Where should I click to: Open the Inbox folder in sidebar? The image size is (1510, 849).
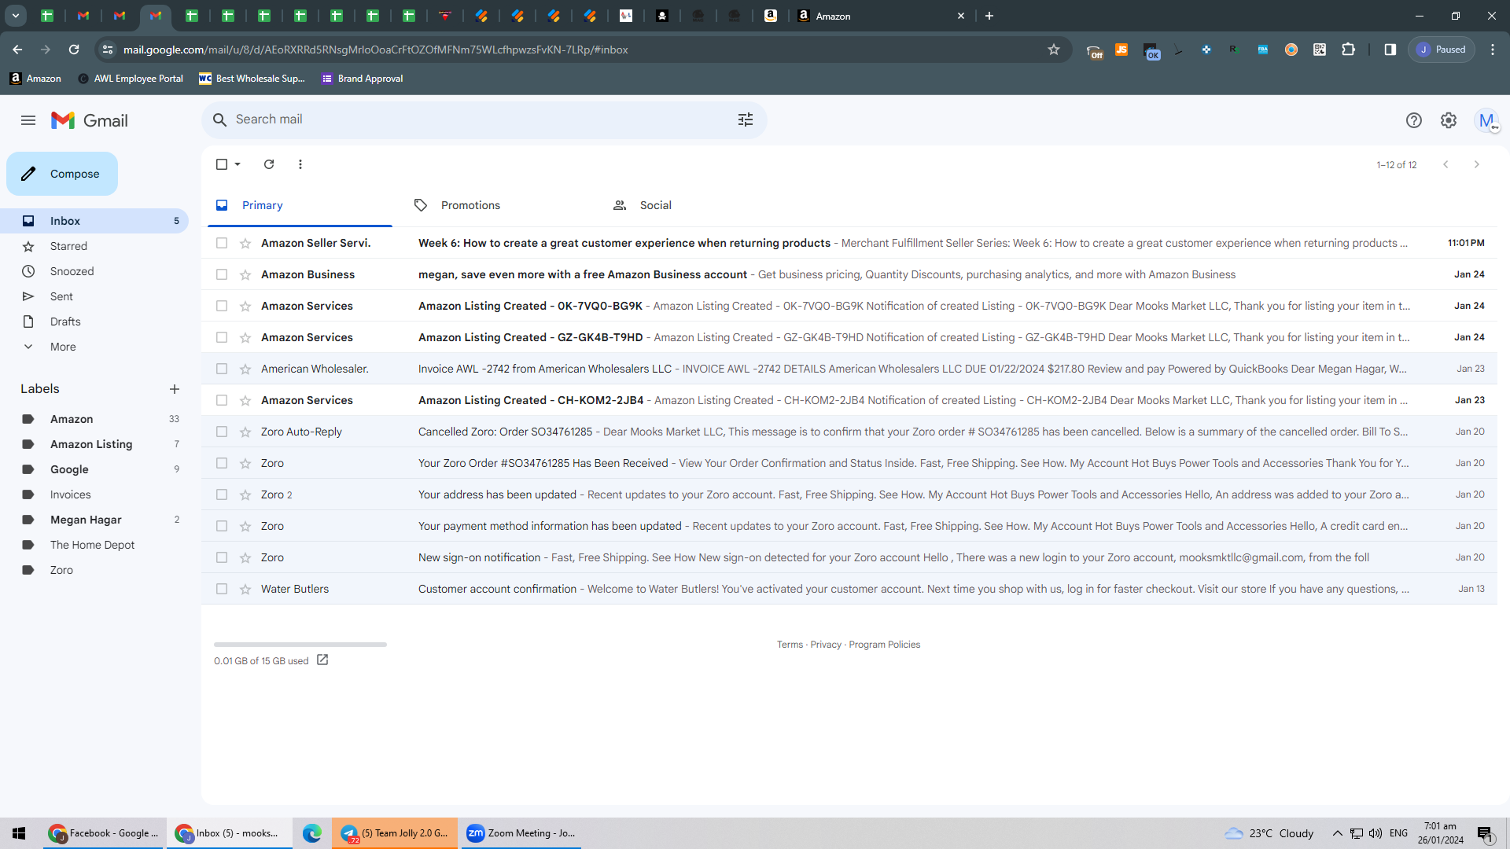click(94, 221)
